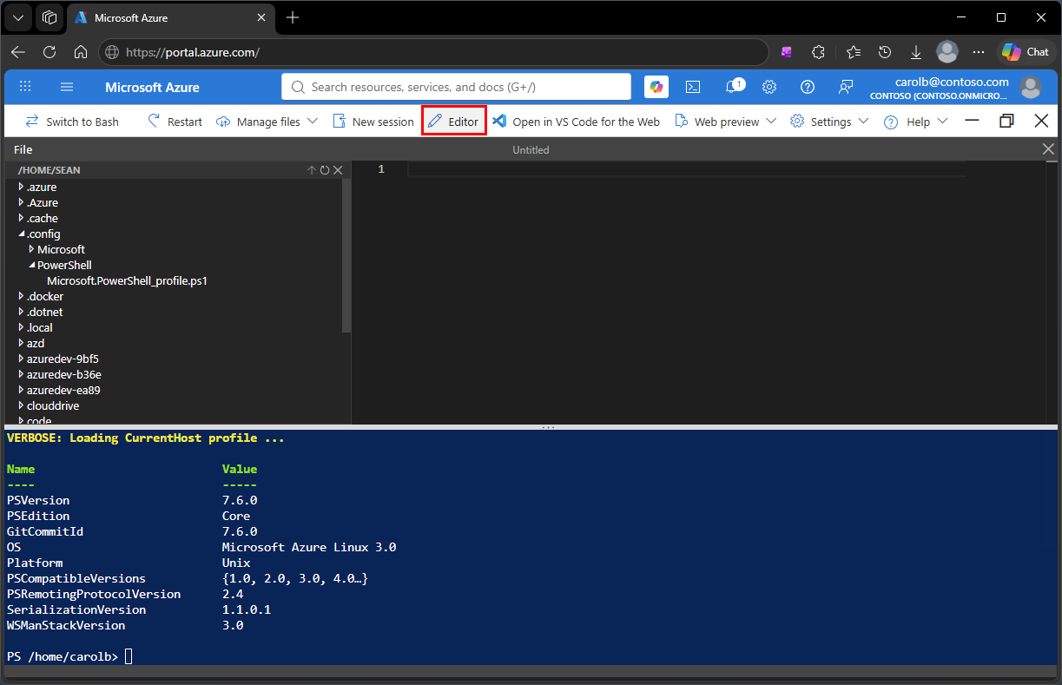Open the Web preview dropdown
The image size is (1062, 685).
click(725, 122)
